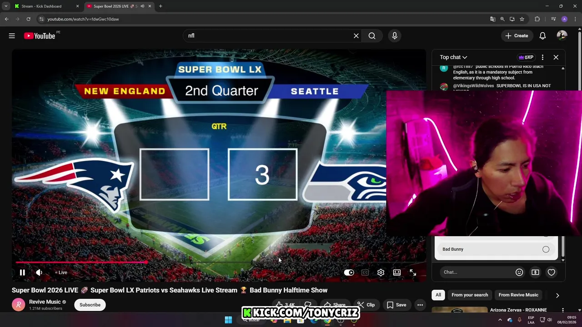View site information icon in address bar
This screenshot has height=327, width=582.
[41, 19]
